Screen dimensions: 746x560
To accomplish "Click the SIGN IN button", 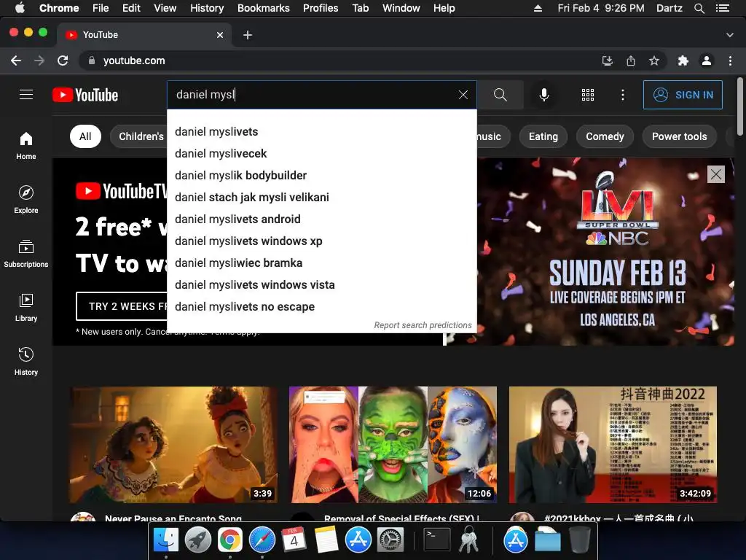I will pyautogui.click(x=683, y=95).
